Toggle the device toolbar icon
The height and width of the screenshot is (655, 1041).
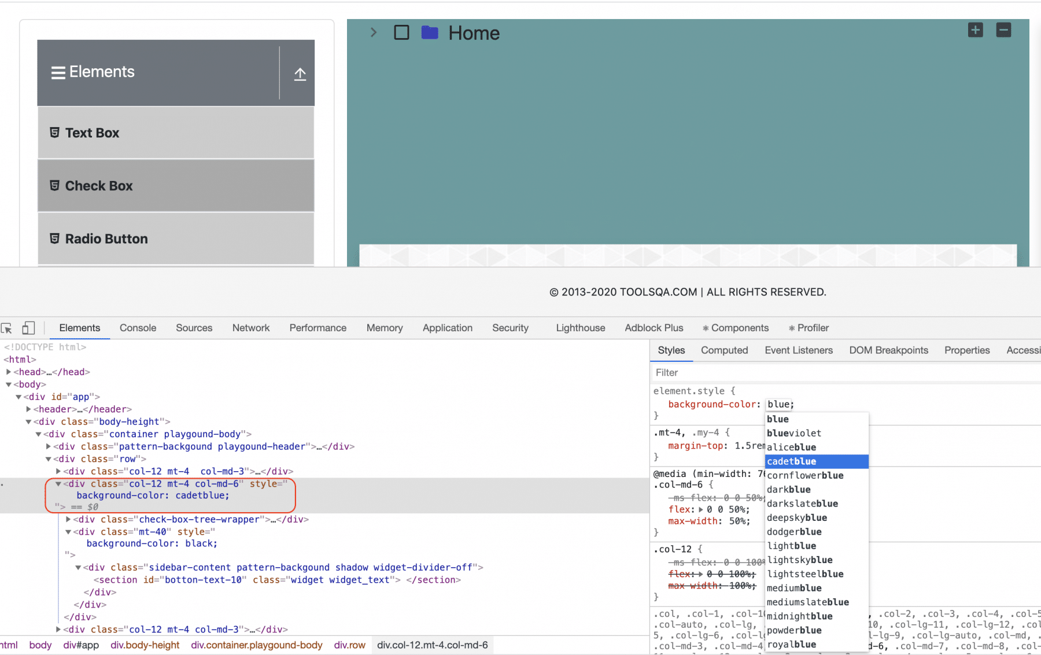point(28,328)
